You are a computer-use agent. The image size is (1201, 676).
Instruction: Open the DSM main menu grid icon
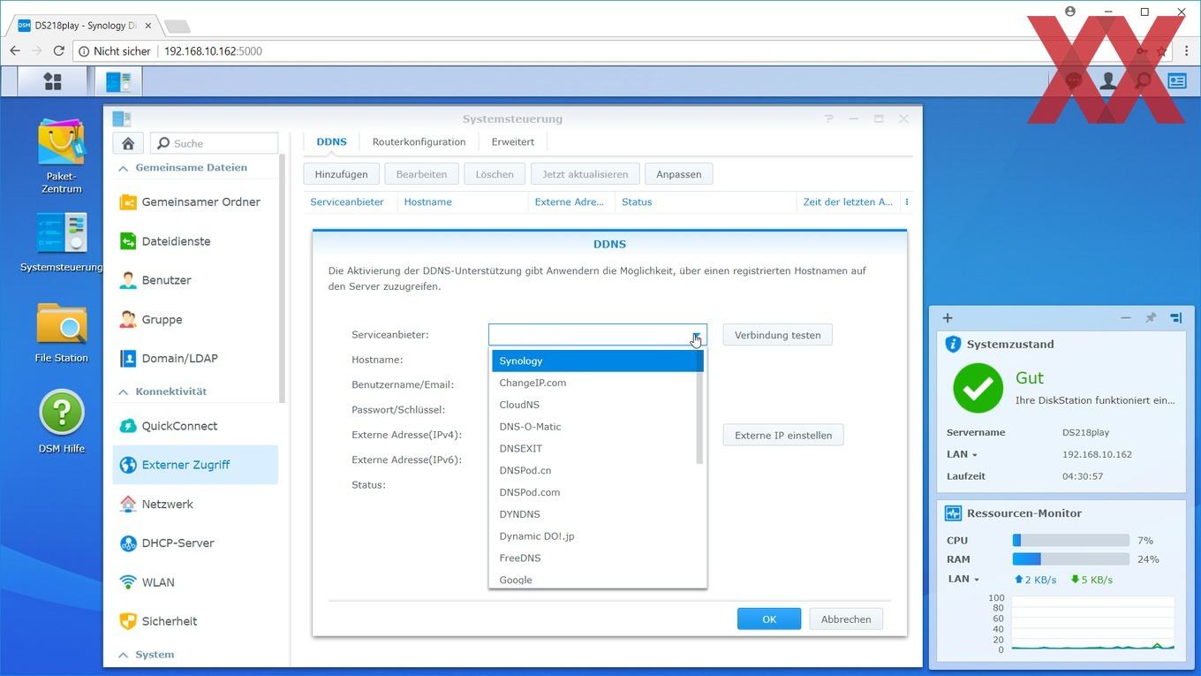click(x=53, y=81)
